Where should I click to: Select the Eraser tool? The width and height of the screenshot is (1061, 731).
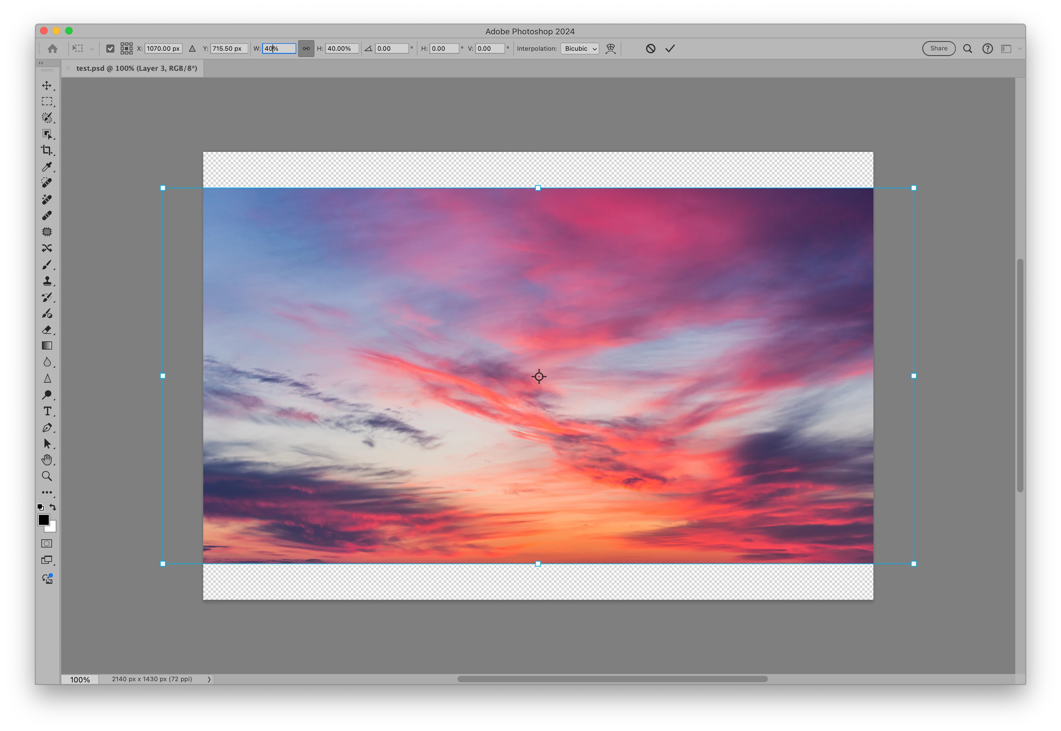[47, 330]
